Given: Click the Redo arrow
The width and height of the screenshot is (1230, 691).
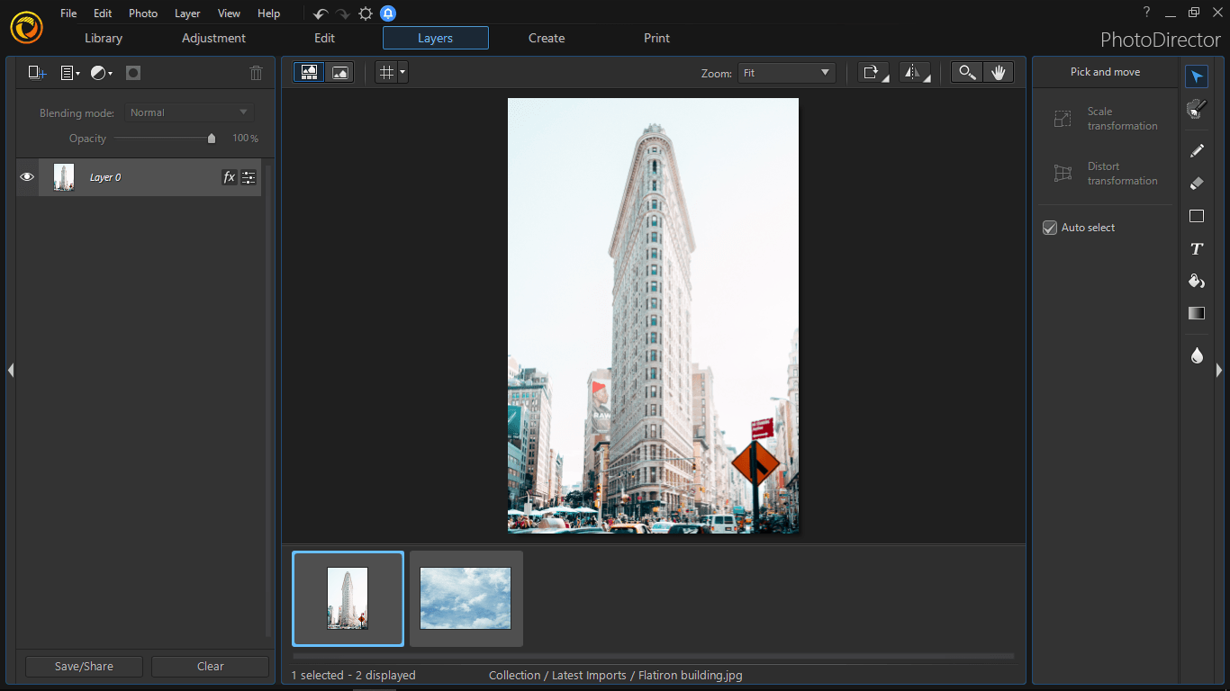Looking at the screenshot, I should (x=343, y=13).
